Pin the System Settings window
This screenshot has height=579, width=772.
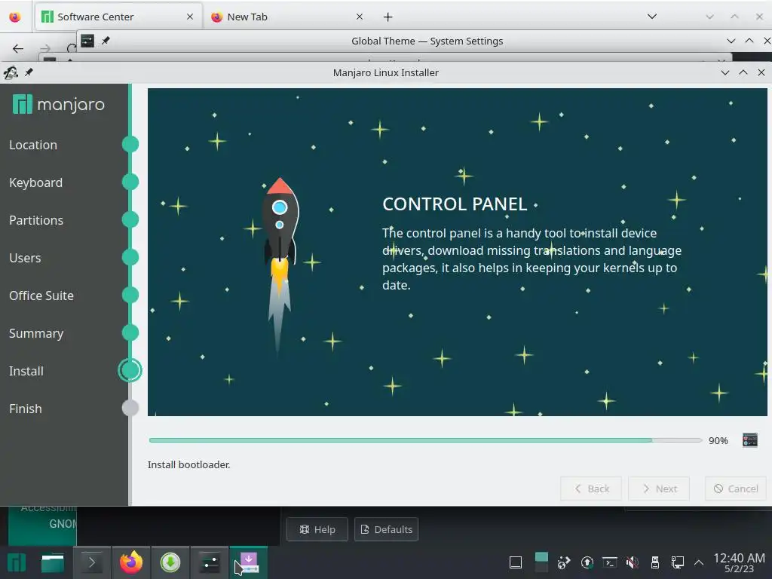tap(106, 41)
